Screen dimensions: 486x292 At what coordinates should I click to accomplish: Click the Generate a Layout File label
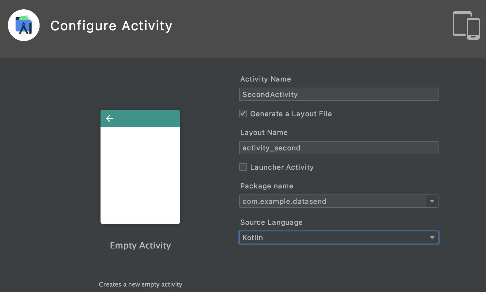coord(291,114)
